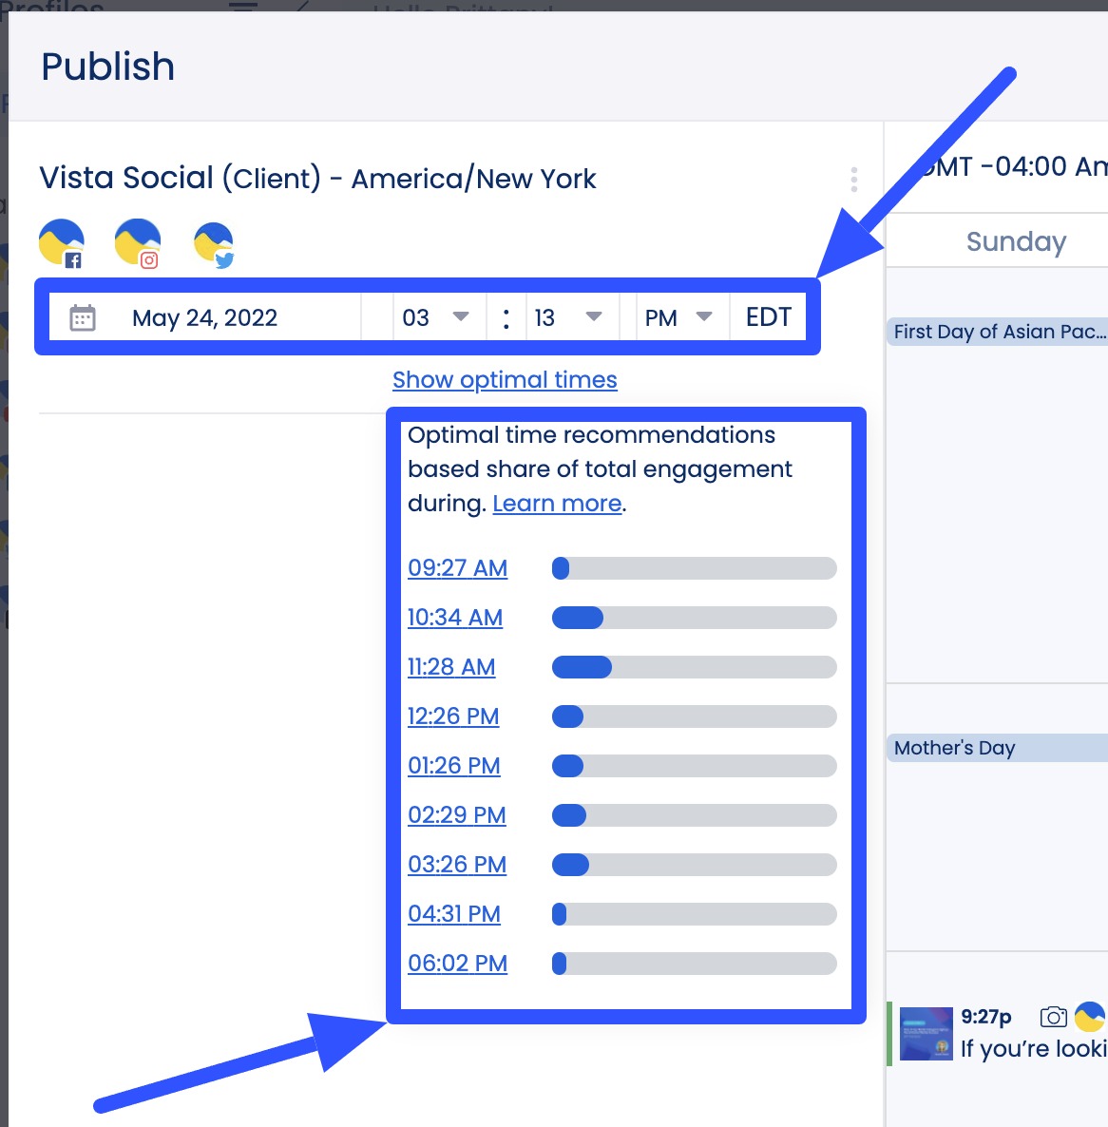The height and width of the screenshot is (1127, 1108).
Task: Open the Learn more link
Action: point(556,503)
